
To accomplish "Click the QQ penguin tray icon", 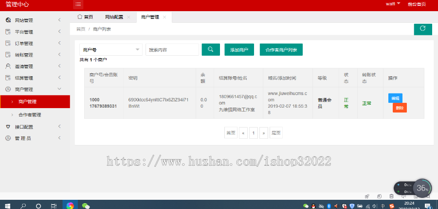I will (313, 206).
